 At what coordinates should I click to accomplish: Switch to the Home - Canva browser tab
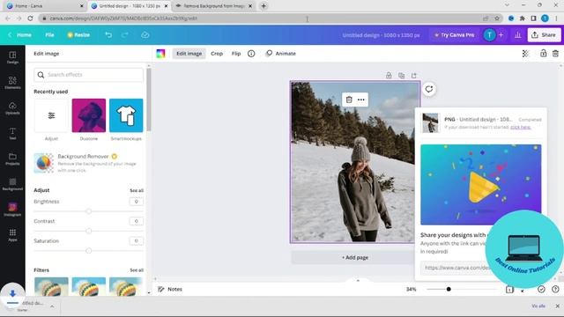(45, 6)
